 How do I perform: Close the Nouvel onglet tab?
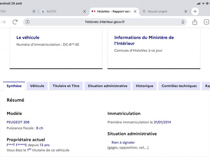[186, 12]
